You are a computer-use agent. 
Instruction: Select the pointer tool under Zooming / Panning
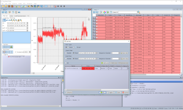click(x=4, y=20)
